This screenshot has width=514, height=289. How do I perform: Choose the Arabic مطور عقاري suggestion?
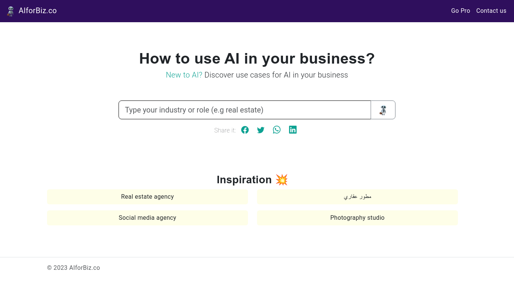tap(357, 196)
